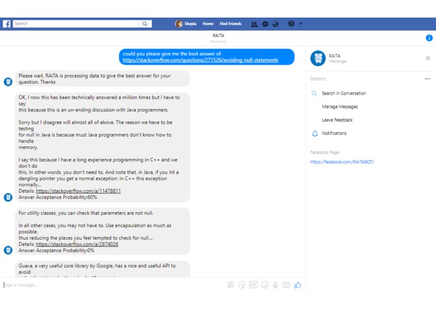
Task: Click the 'Please wait, RAiTA is processing' message
Action: pos(102,78)
